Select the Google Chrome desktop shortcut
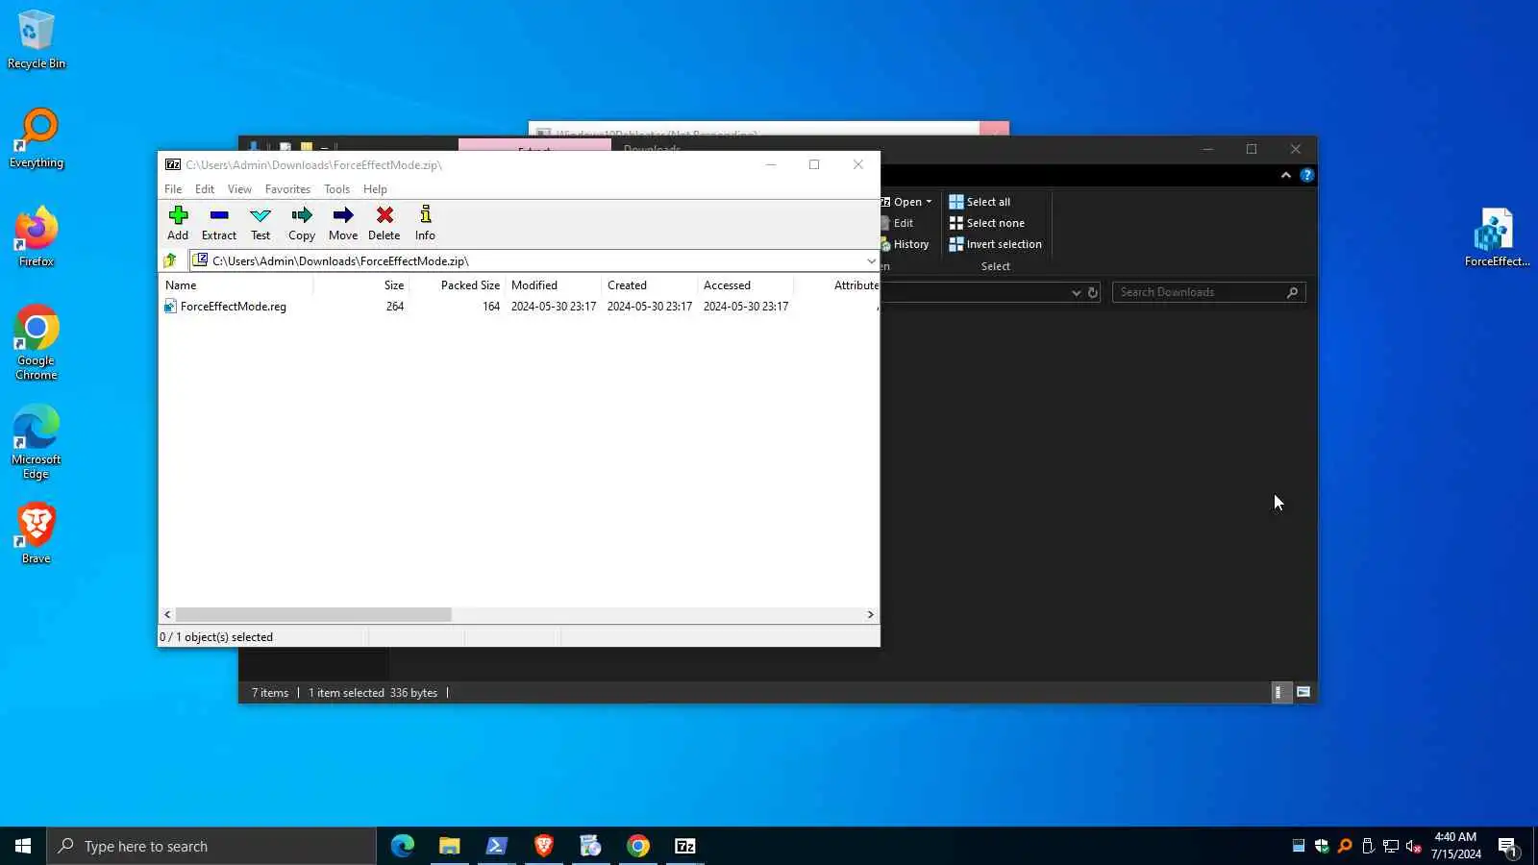Viewport: 1538px width, 865px height. point(37,343)
